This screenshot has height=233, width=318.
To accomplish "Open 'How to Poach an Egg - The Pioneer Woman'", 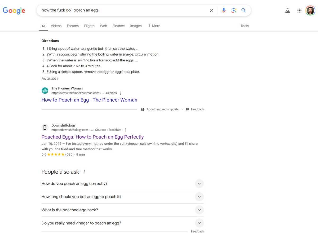I will coord(89,100).
